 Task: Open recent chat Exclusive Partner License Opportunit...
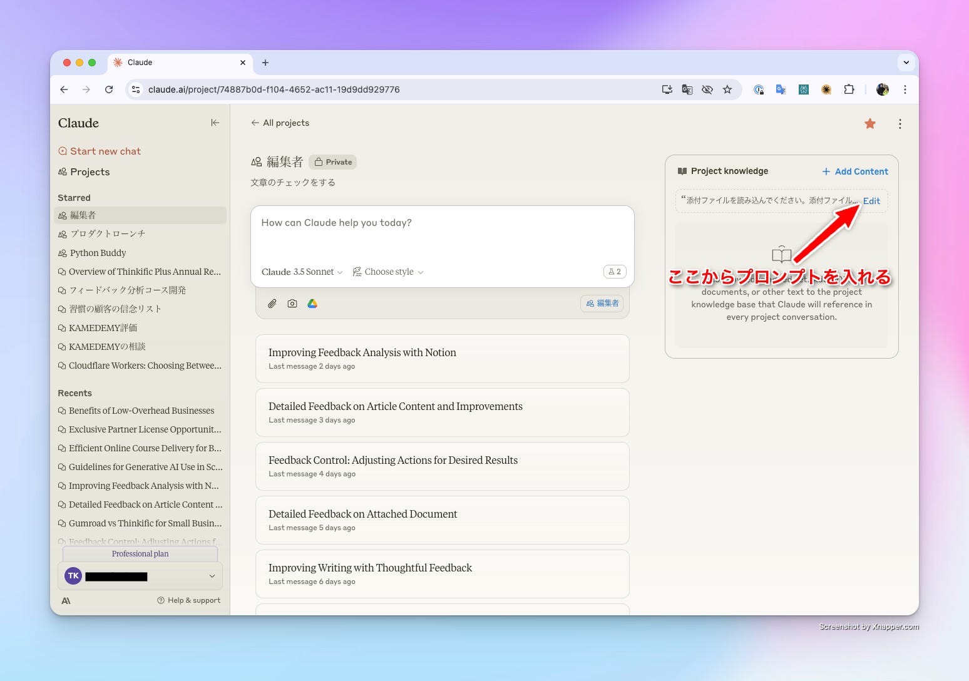[140, 429]
